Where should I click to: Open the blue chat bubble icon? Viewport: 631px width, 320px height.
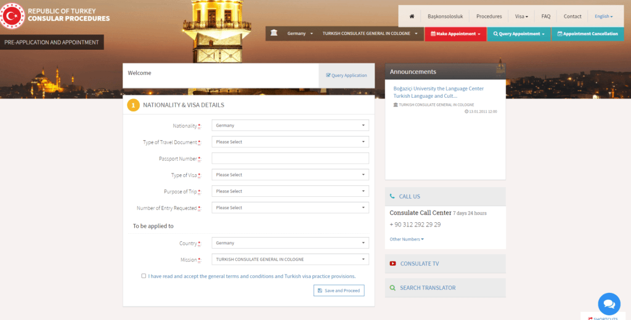tap(609, 304)
